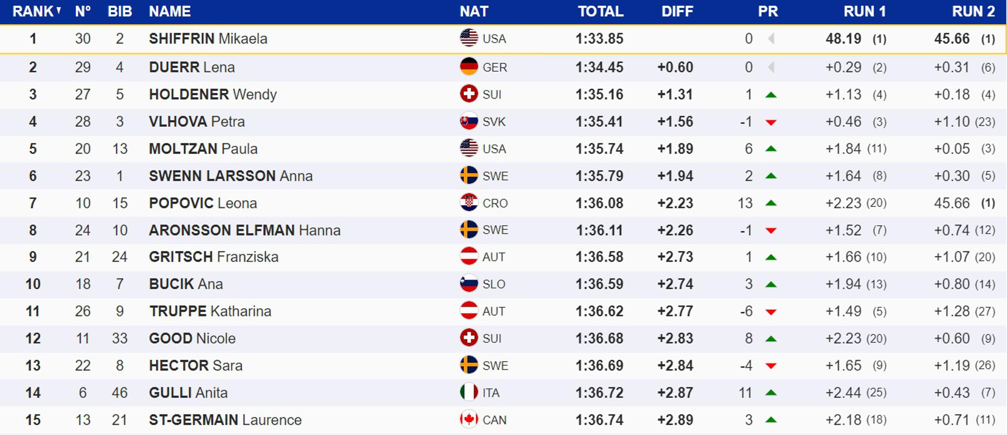Image resolution: width=1007 pixels, height=435 pixels.
Task: Click red down arrow in Truppe row
Action: click(x=770, y=312)
